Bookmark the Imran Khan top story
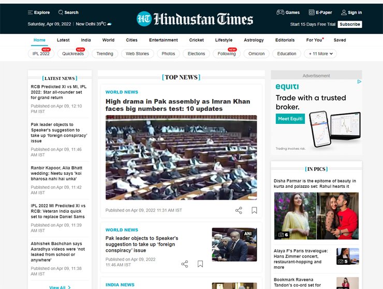 (x=254, y=210)
